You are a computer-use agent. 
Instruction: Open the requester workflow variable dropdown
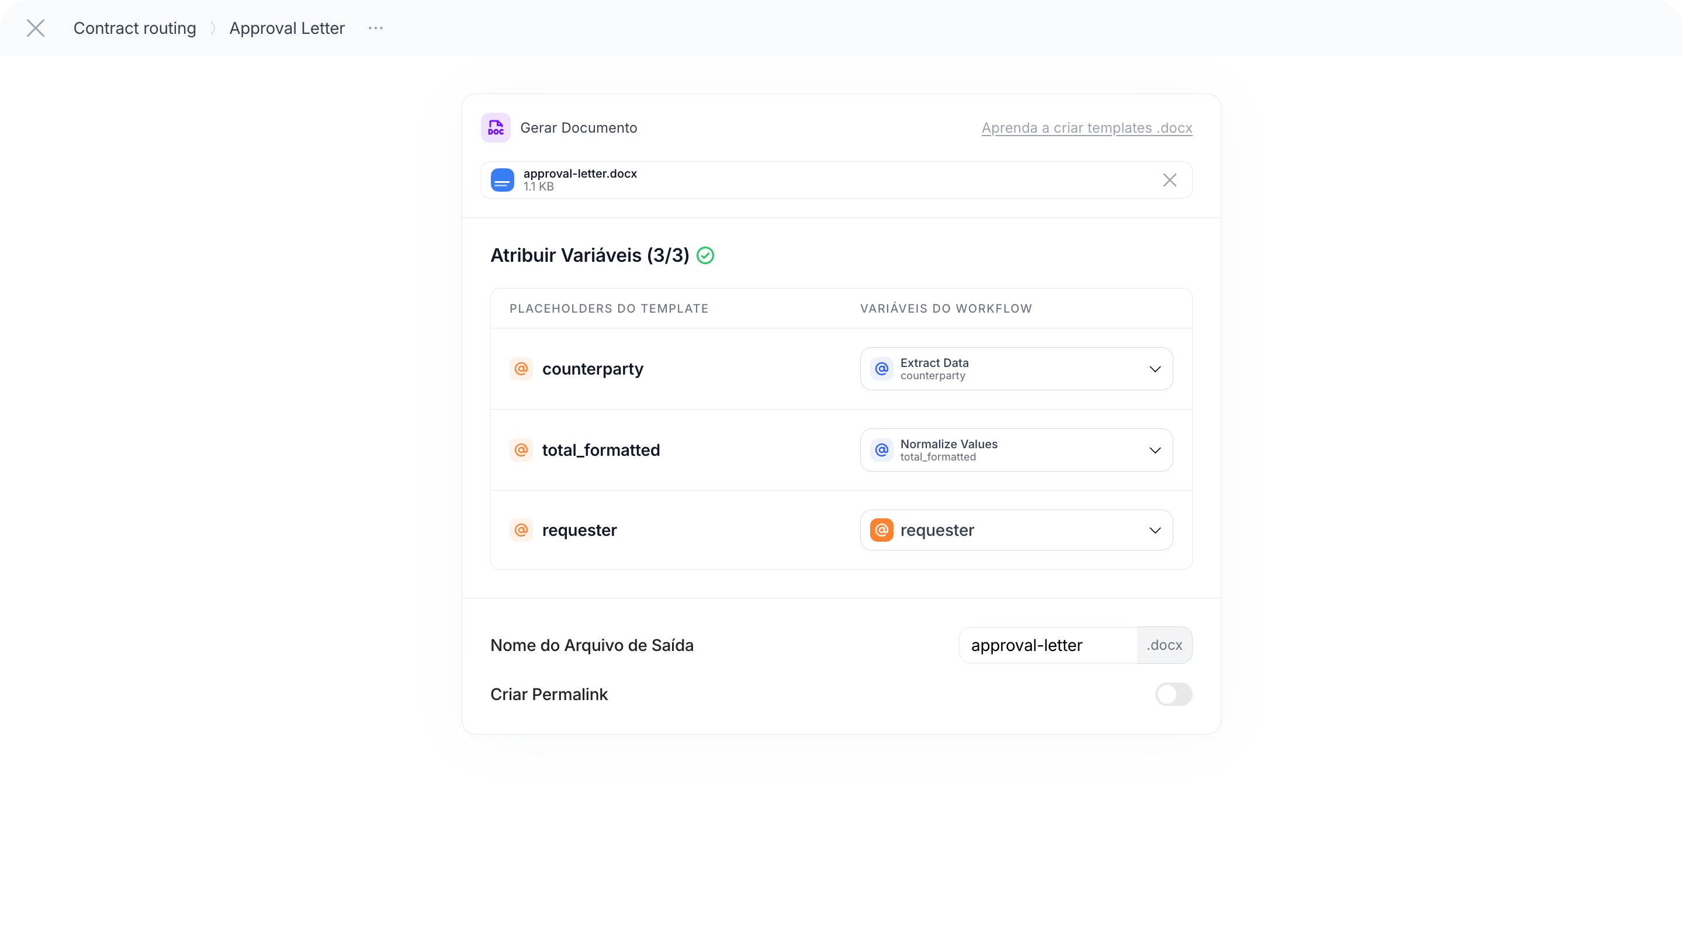tap(1016, 530)
